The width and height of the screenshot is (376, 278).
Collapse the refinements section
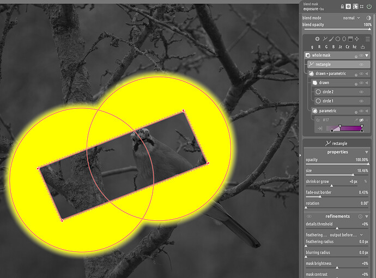[x=366, y=216]
